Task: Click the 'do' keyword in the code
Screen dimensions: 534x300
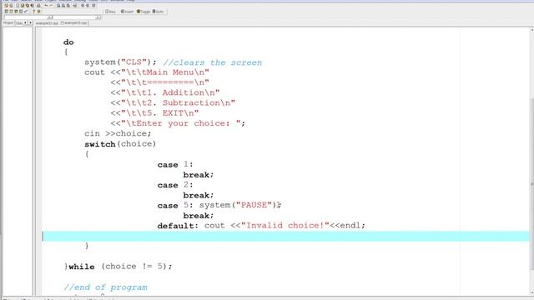Action: 68,42
